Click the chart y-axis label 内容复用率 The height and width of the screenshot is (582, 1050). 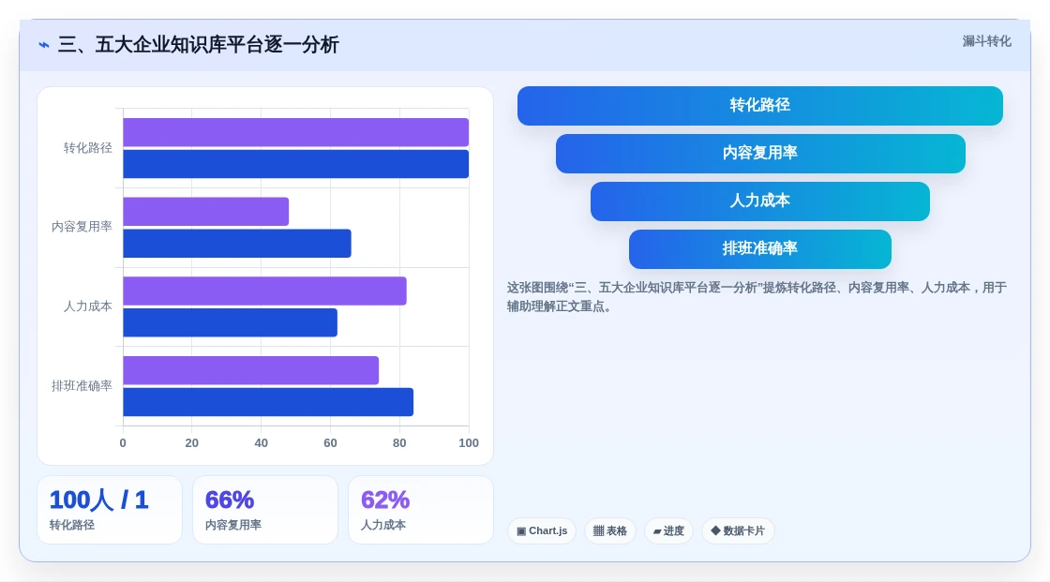(82, 227)
